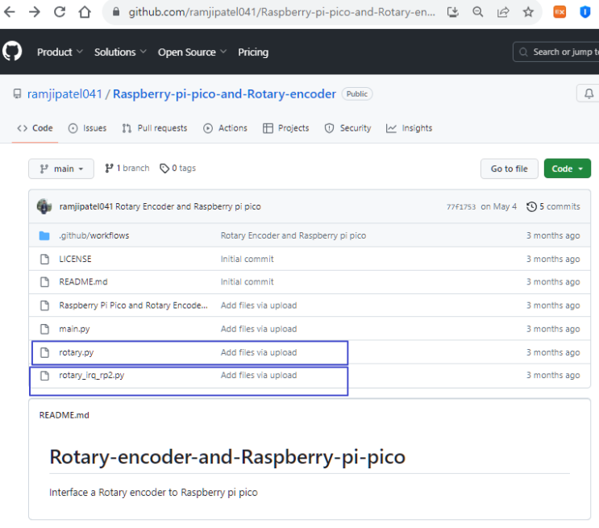Click the file icon beside LICENSE

(x=44, y=259)
